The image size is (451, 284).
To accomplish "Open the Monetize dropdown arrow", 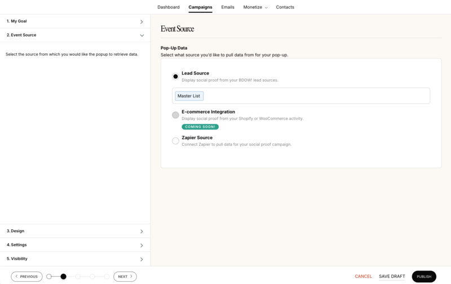I will click(266, 8).
